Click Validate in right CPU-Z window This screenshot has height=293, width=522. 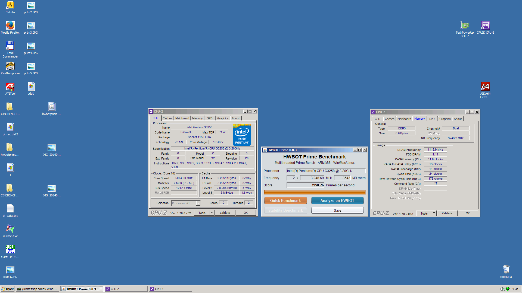(447, 213)
